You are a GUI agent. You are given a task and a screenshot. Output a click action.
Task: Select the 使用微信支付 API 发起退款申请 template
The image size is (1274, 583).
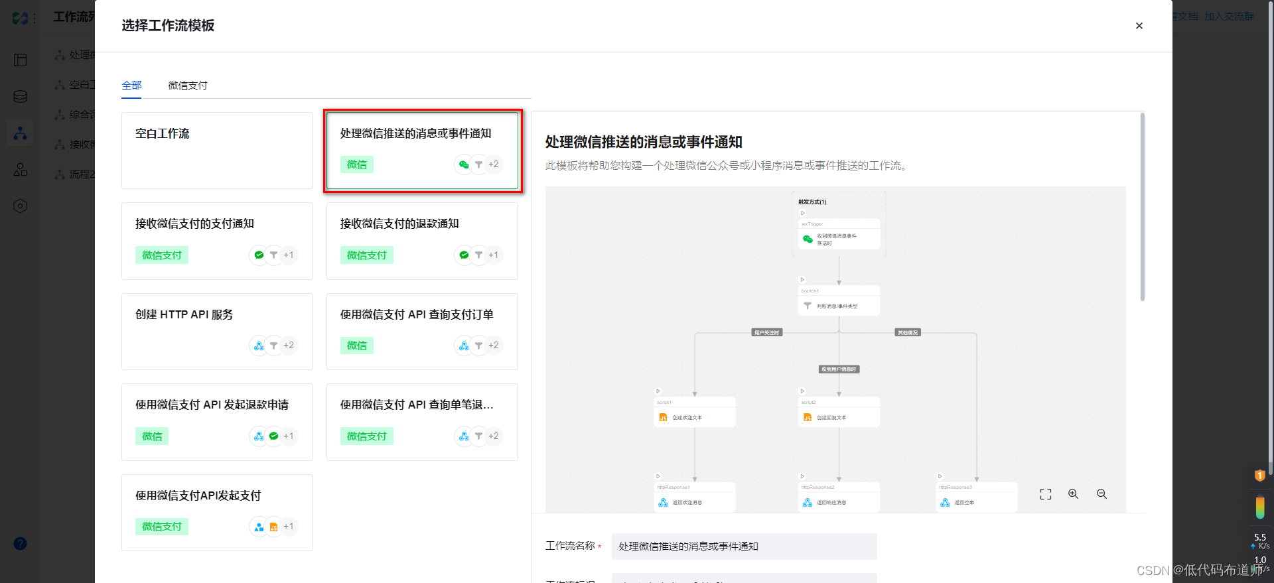pos(217,422)
